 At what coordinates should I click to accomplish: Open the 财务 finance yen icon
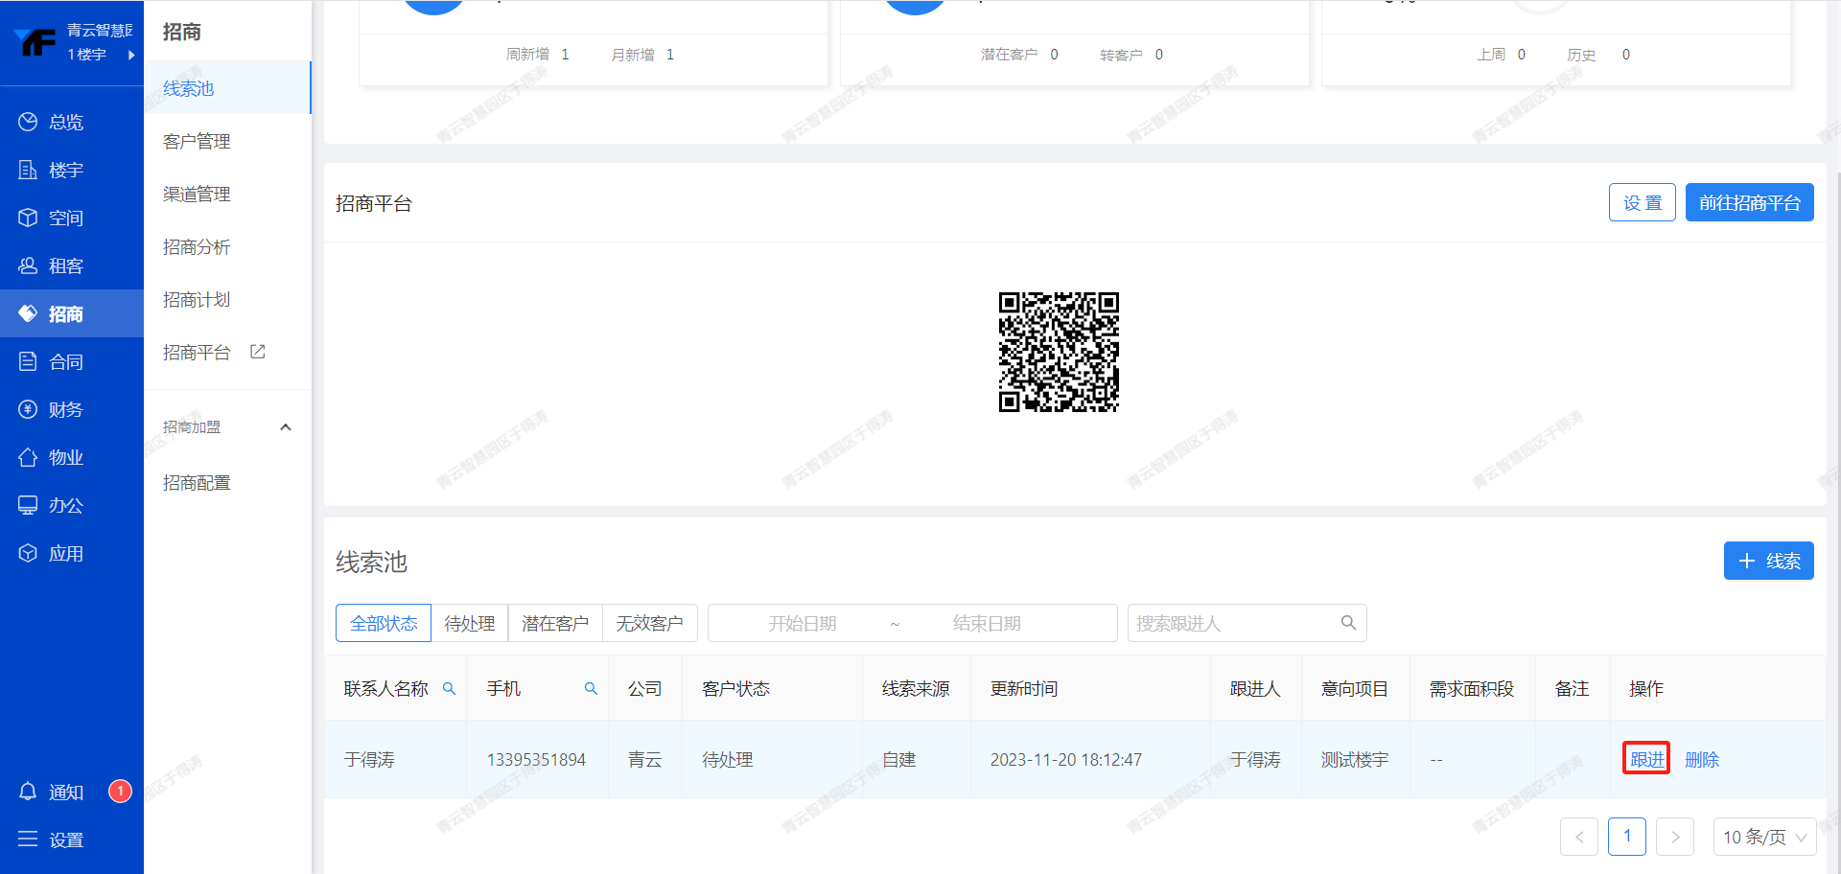[x=28, y=409]
